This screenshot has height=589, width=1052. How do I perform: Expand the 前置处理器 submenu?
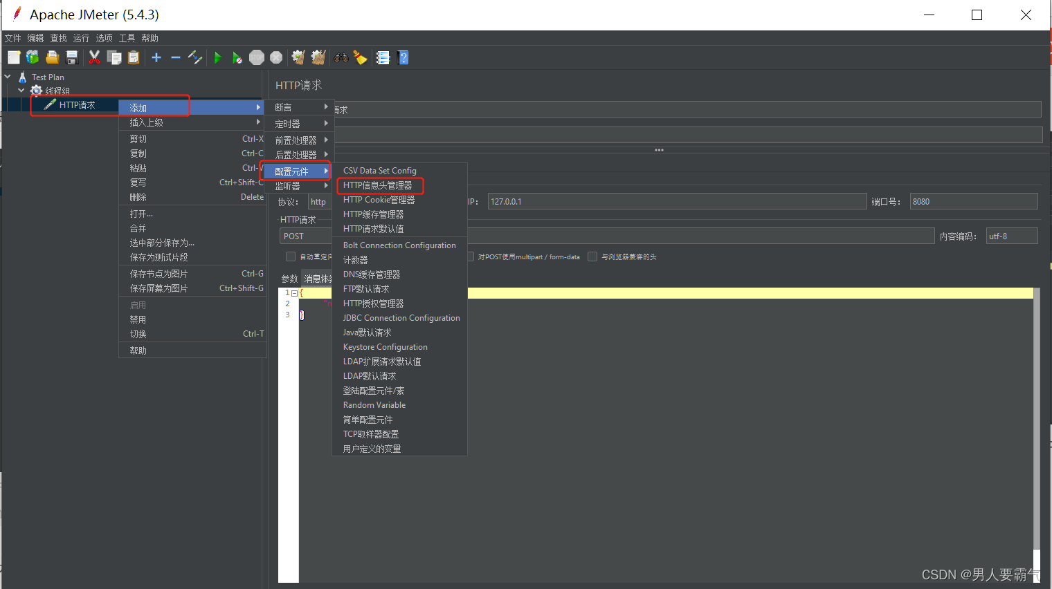click(300, 140)
